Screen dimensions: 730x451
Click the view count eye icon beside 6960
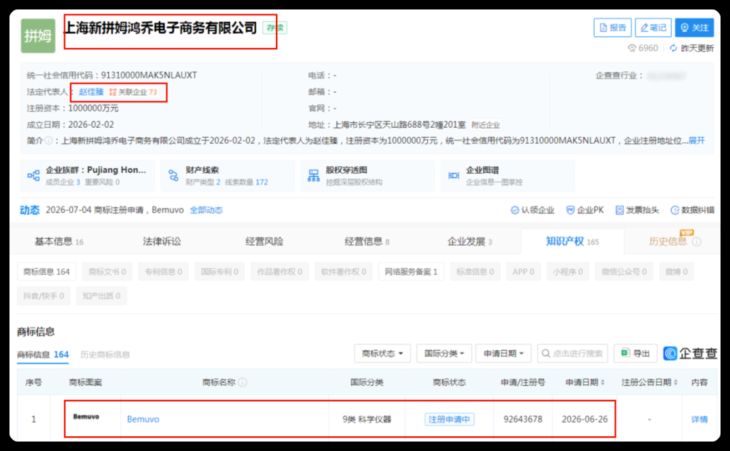[632, 48]
